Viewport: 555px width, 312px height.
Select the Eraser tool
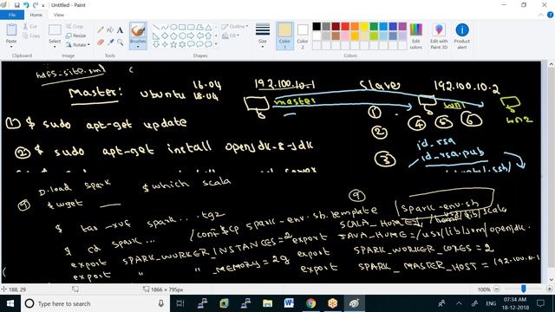[101, 42]
